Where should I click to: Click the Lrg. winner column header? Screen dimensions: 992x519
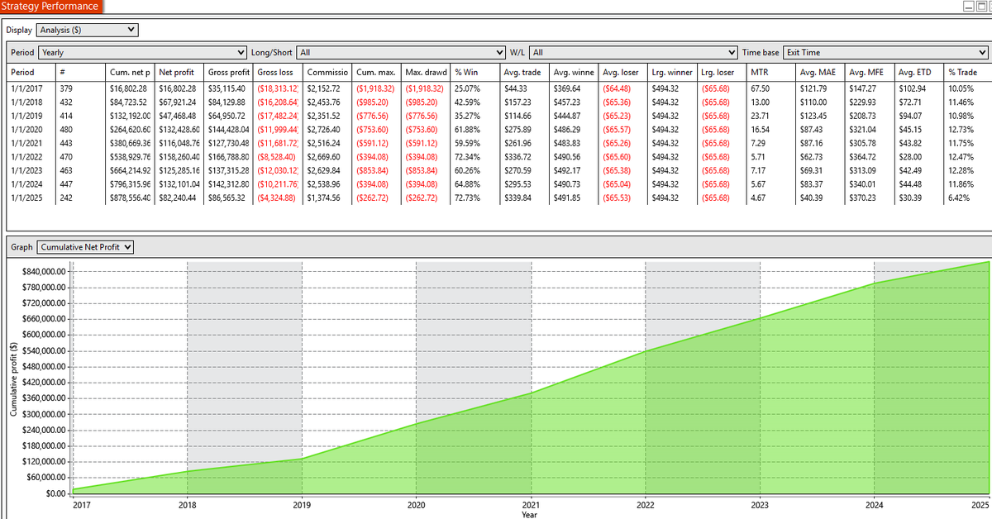pyautogui.click(x=673, y=73)
